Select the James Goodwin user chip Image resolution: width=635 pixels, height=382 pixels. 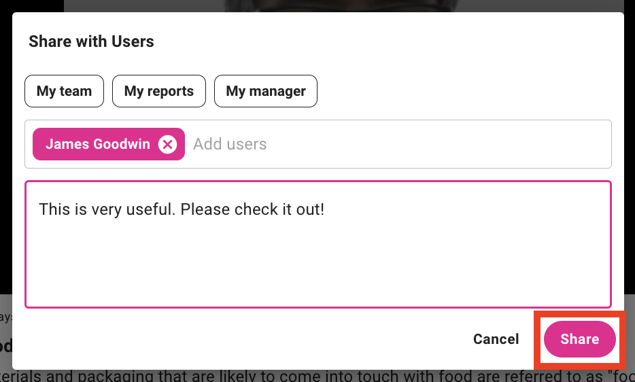pyautogui.click(x=97, y=144)
